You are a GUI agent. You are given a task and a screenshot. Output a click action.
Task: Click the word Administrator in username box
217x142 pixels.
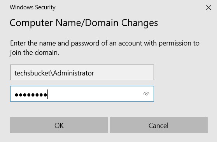(73, 73)
